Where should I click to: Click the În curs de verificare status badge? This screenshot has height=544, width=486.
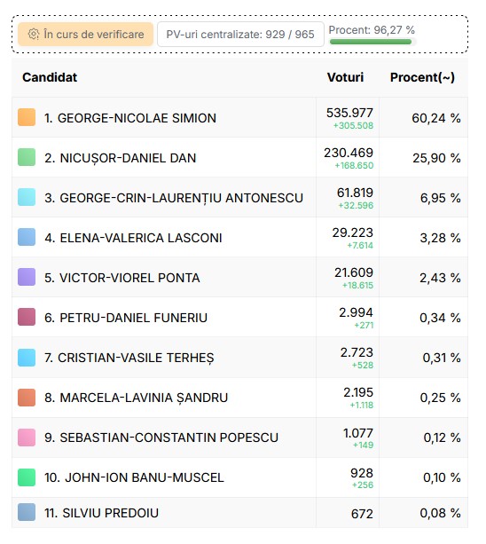click(x=86, y=34)
